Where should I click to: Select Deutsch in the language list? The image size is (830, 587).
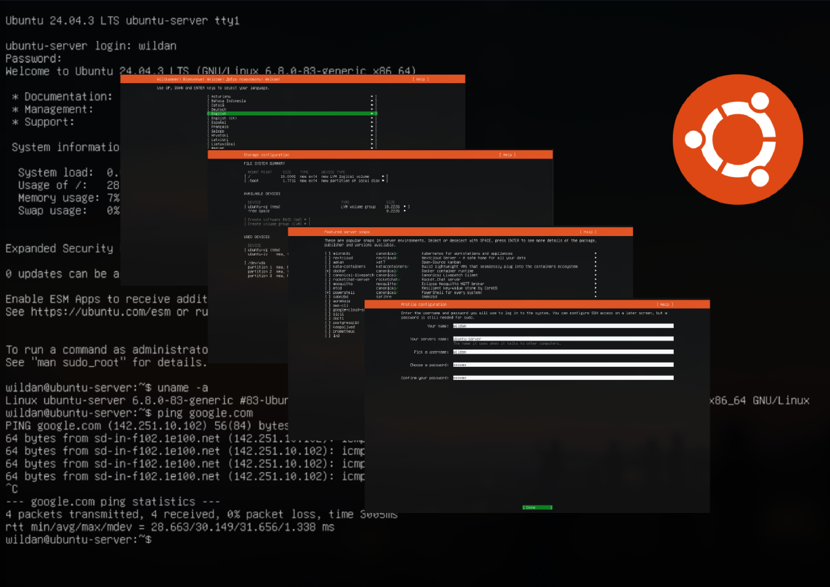(292, 109)
